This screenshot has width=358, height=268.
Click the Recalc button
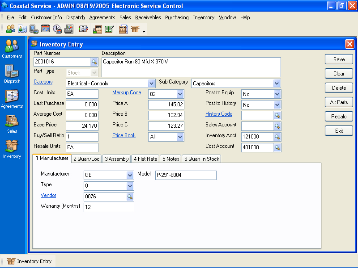coord(339,117)
